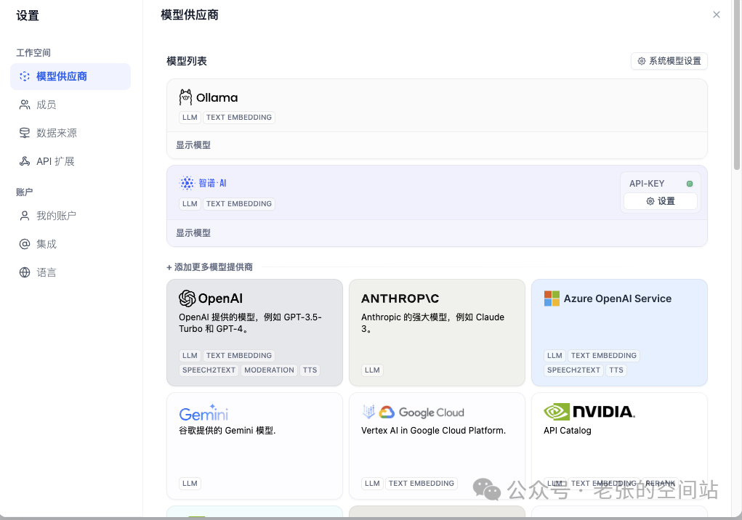Click the Azure OpenAI Service Microsoft icon
The image size is (742, 520).
click(552, 298)
